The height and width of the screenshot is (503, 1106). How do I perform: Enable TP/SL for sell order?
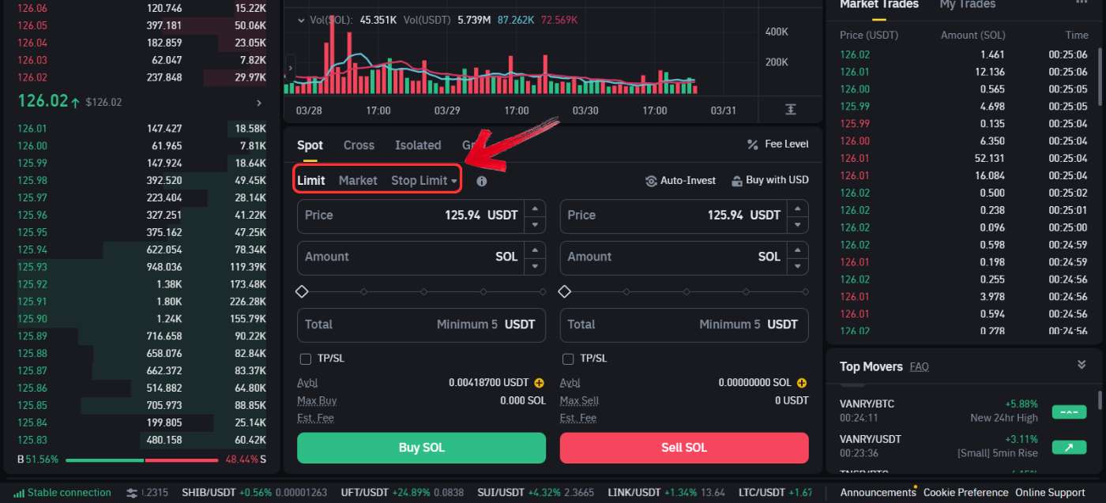[x=568, y=359]
